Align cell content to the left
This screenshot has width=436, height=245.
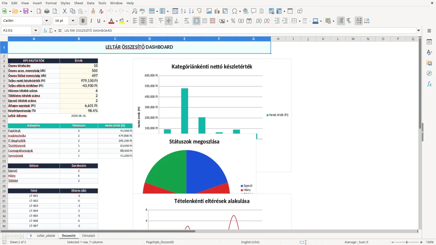[x=135, y=21]
